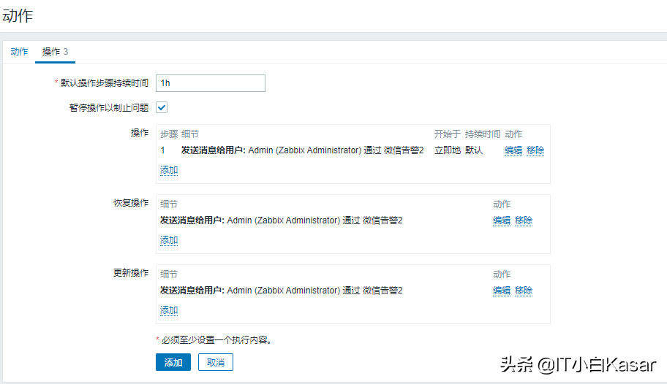Click the 恢复操作 send-message detail text
This screenshot has height=384, width=667.
(x=282, y=220)
